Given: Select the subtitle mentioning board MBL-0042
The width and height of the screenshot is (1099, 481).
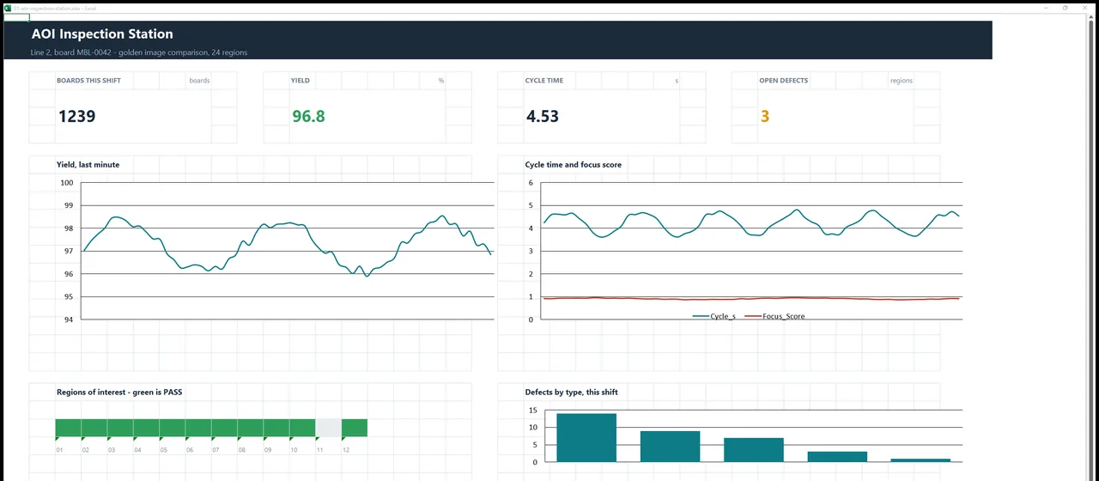Looking at the screenshot, I should point(139,52).
